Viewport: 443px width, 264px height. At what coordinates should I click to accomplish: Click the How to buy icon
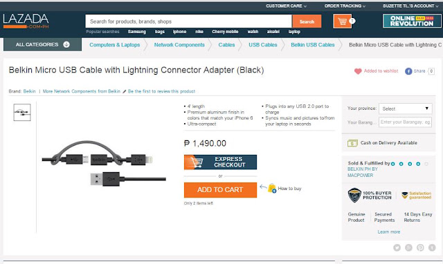(x=272, y=188)
